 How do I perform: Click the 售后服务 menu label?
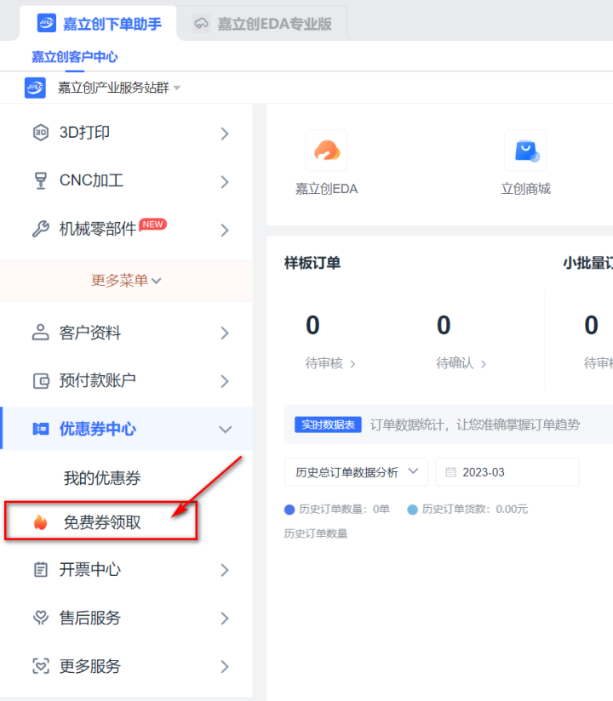pos(90,618)
